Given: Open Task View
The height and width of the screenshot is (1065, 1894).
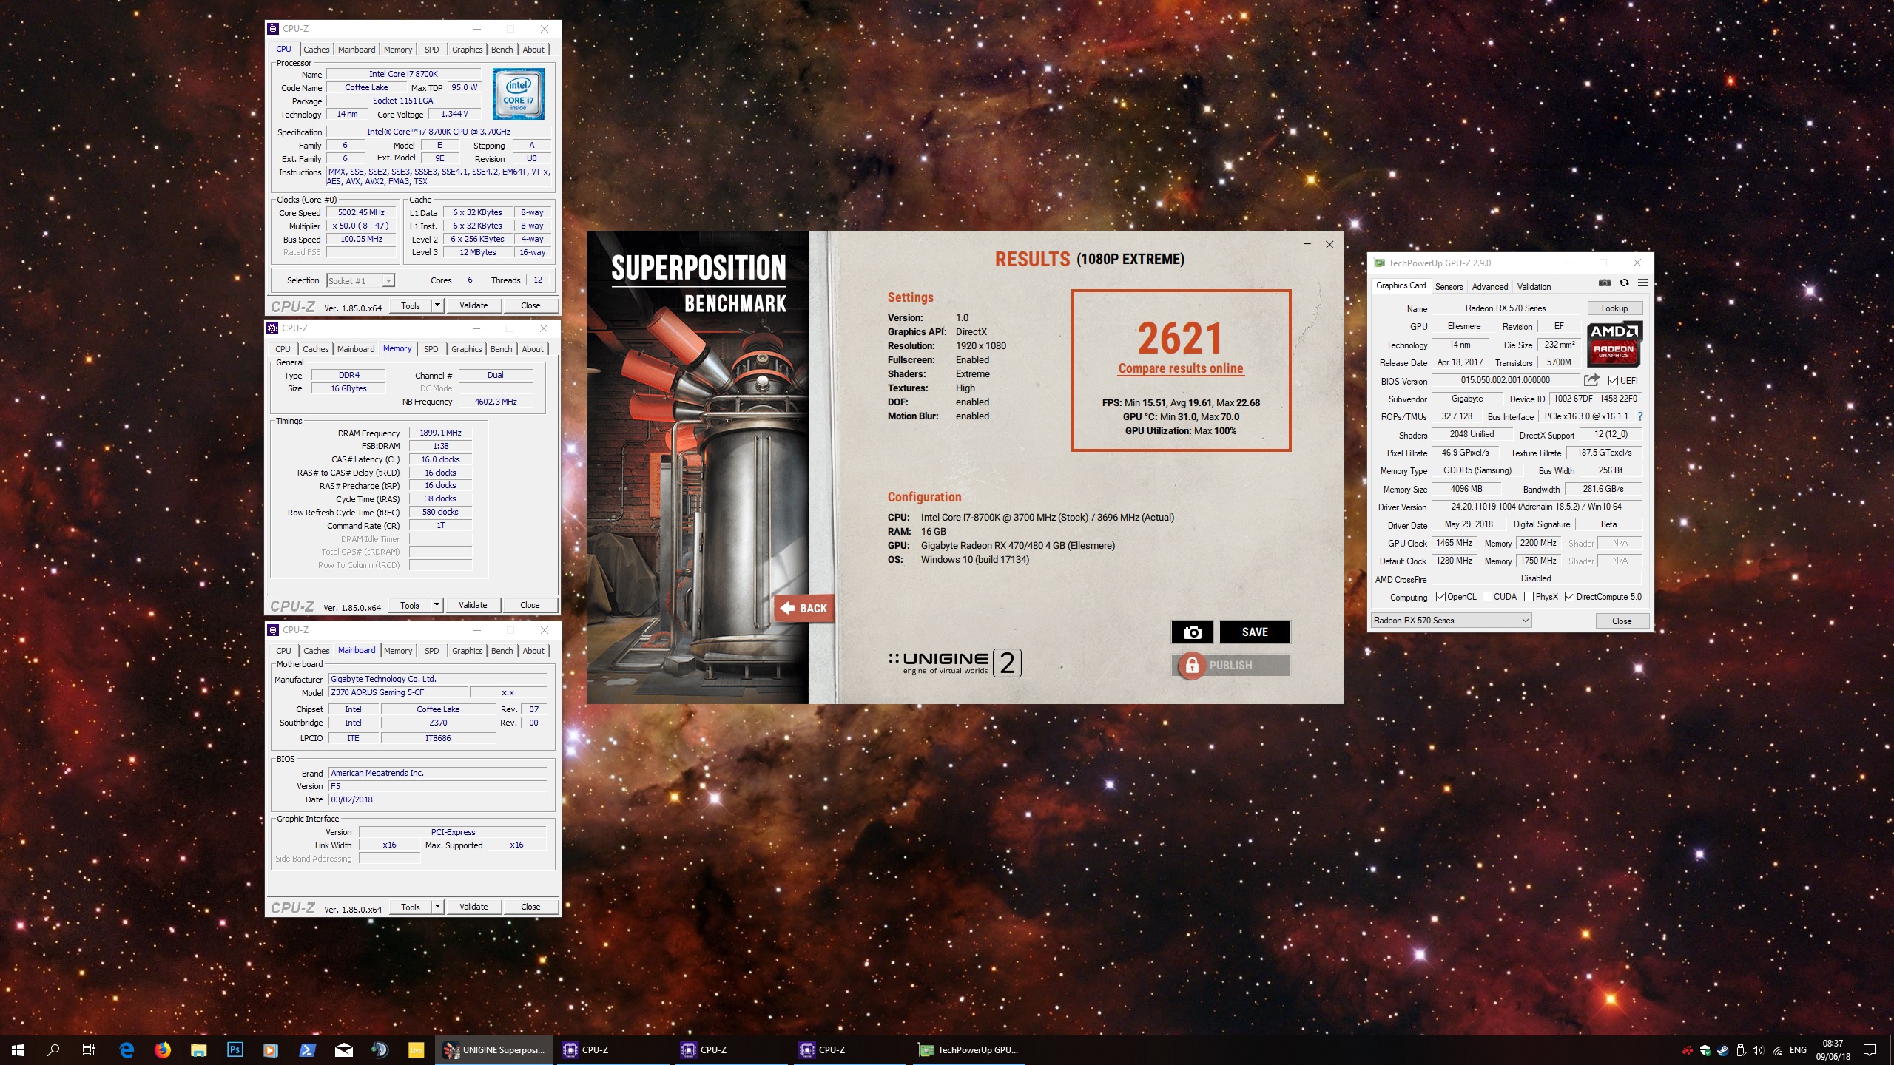Looking at the screenshot, I should point(89,1049).
